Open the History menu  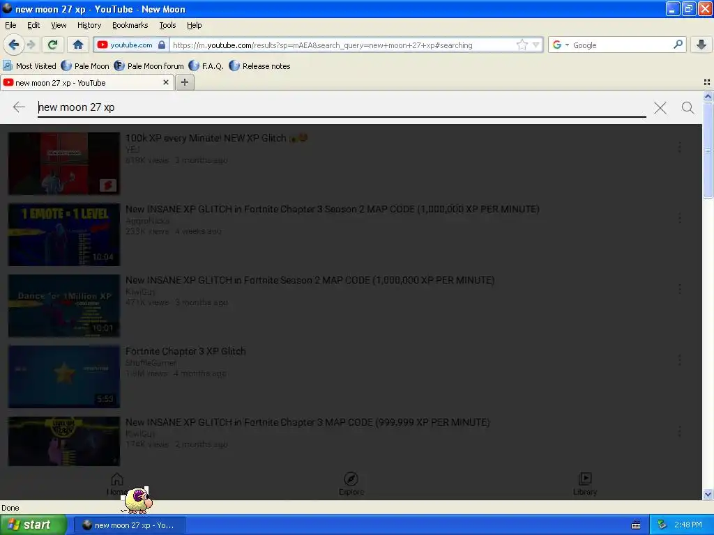coord(89,25)
